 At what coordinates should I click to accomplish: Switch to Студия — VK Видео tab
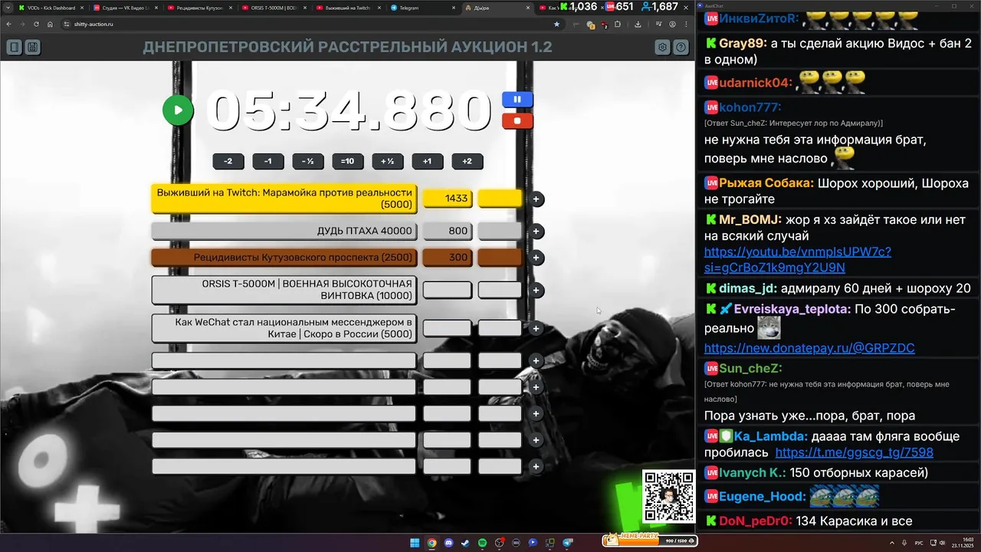[x=125, y=8]
